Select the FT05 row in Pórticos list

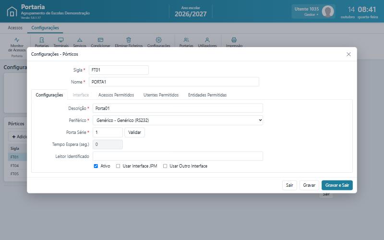coord(17,174)
